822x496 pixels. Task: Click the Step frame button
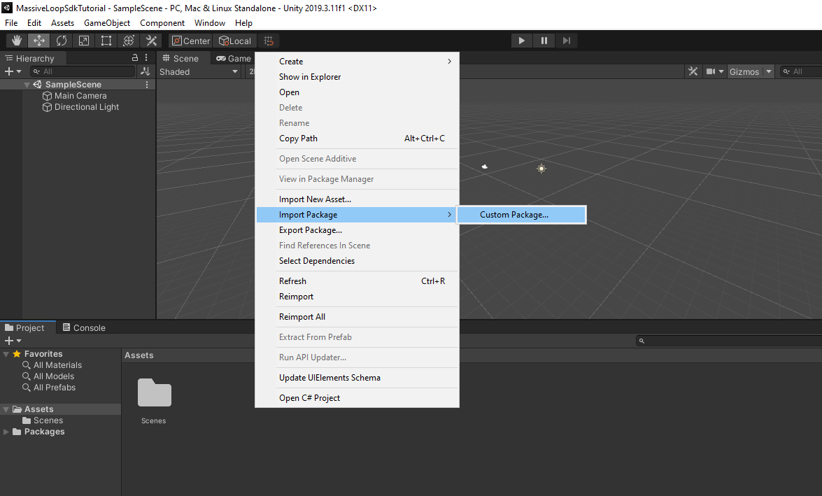pos(567,41)
